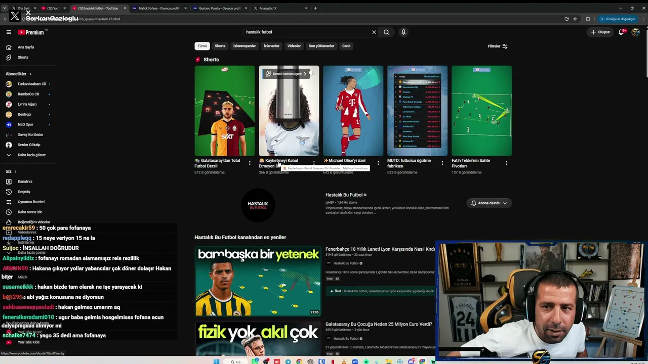Expand the Siz section header
The image size is (648, 364).
click(x=11, y=171)
